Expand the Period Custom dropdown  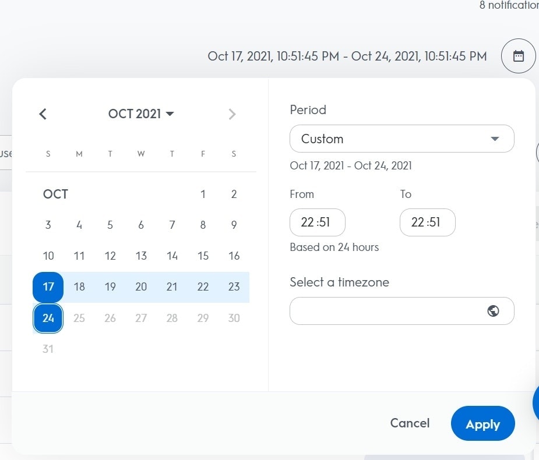click(401, 139)
